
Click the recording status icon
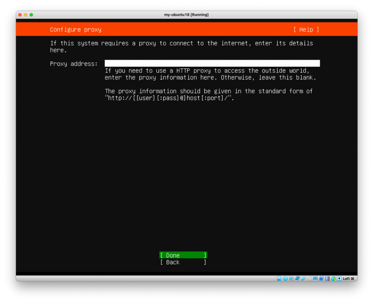pyautogui.click(x=321, y=279)
